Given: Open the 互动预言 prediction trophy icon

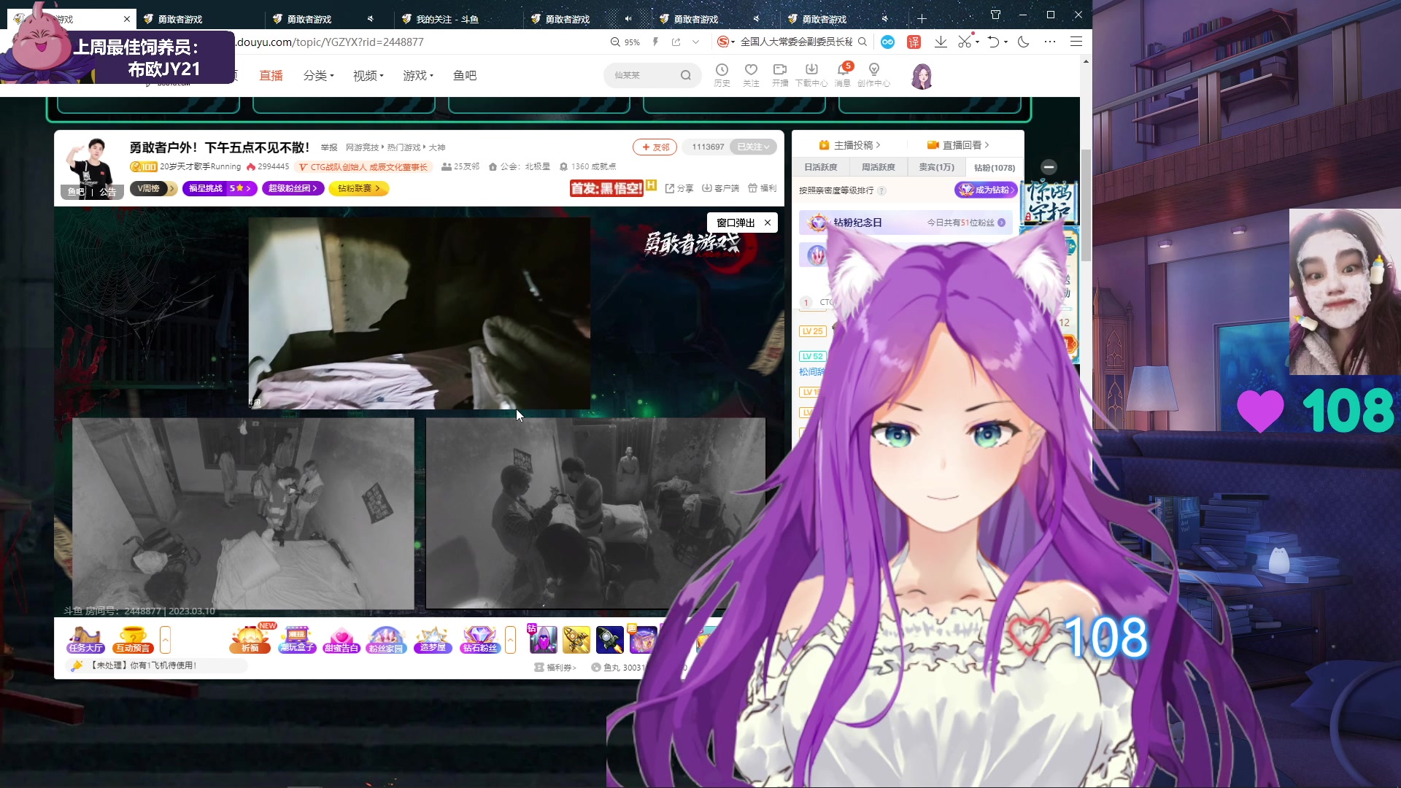Looking at the screenshot, I should (x=133, y=639).
